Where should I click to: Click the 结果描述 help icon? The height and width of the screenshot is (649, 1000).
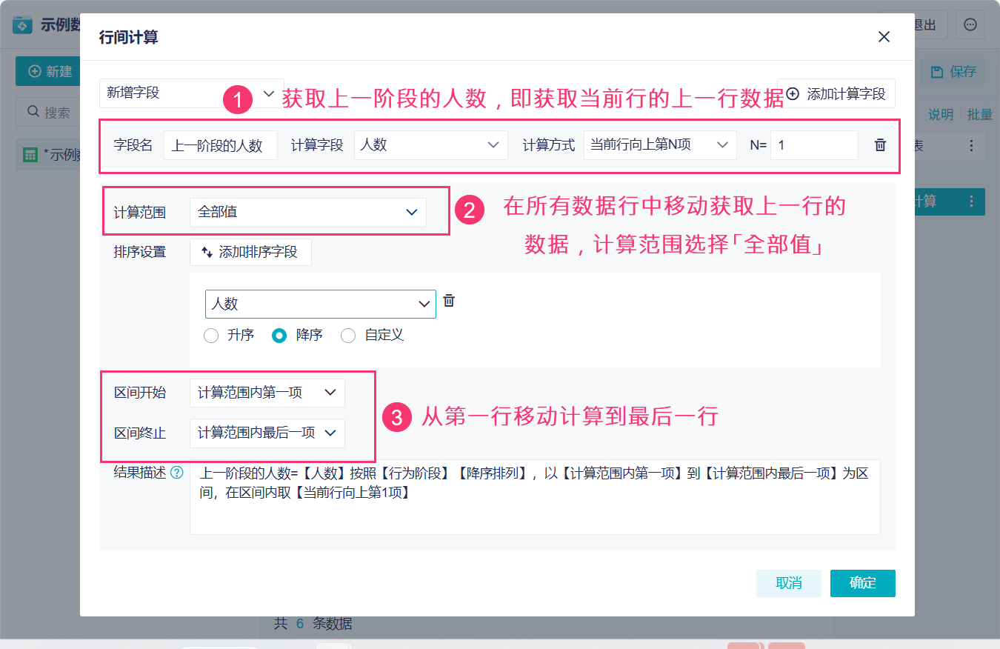pyautogui.click(x=177, y=473)
